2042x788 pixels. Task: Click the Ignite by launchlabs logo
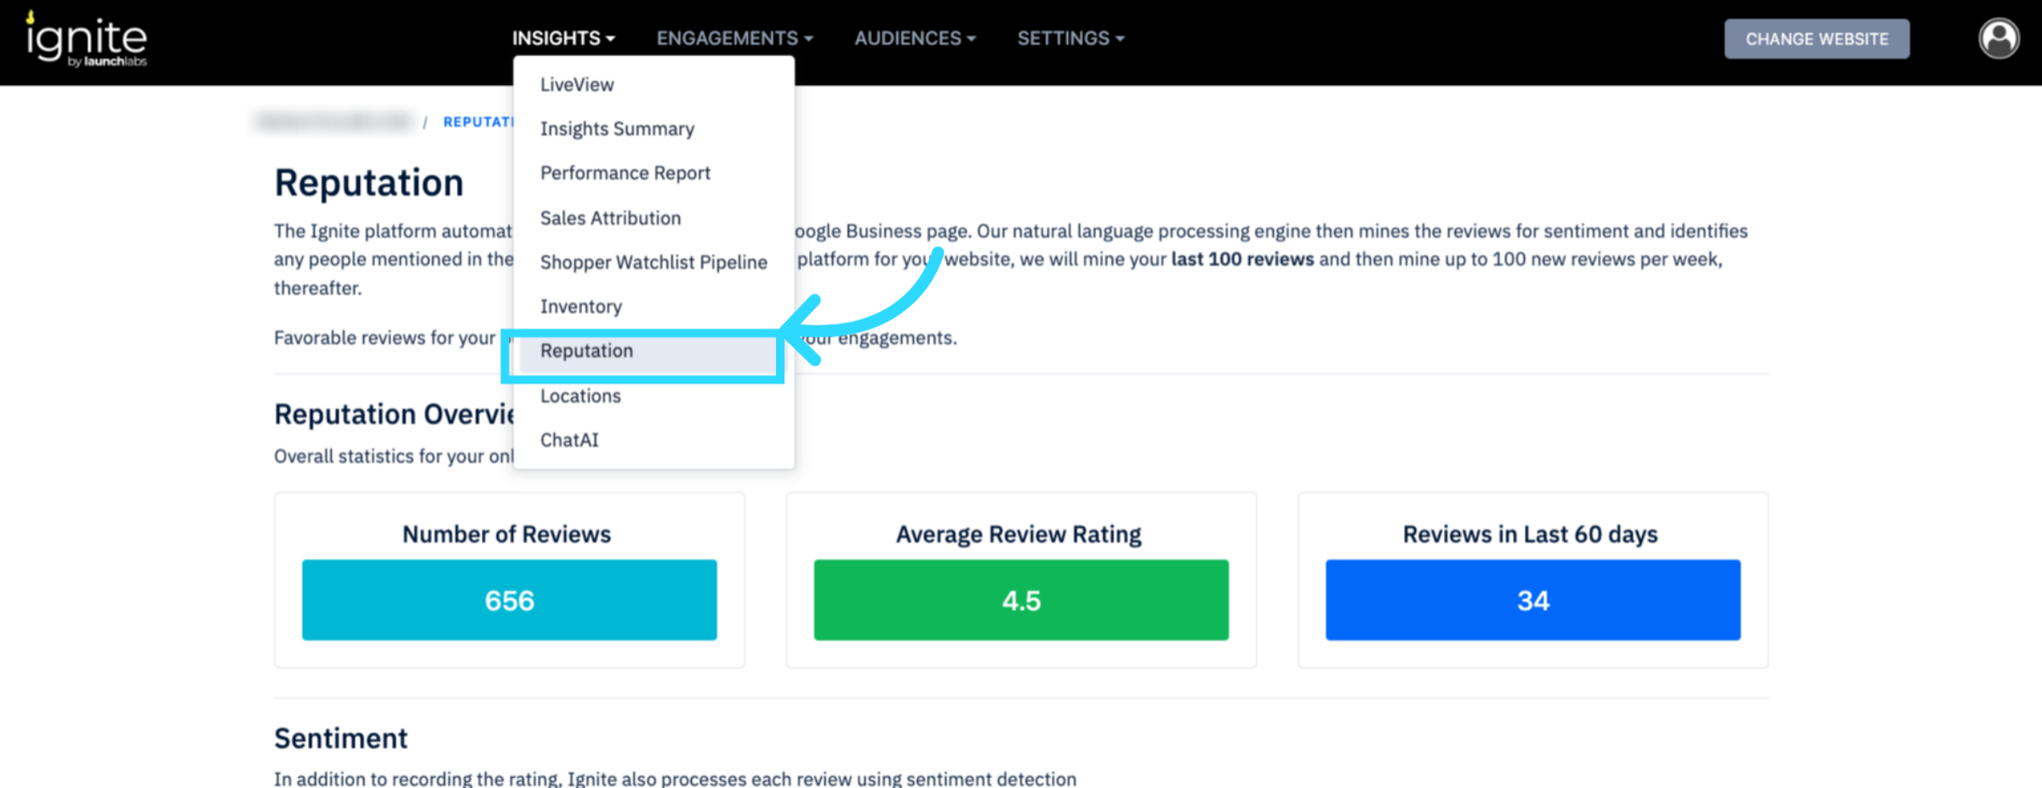tap(87, 40)
